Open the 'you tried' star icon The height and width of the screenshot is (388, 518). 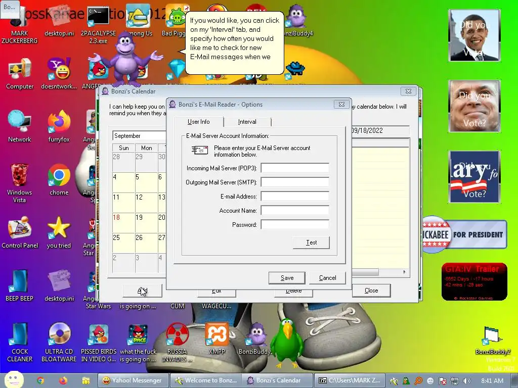tap(59, 232)
